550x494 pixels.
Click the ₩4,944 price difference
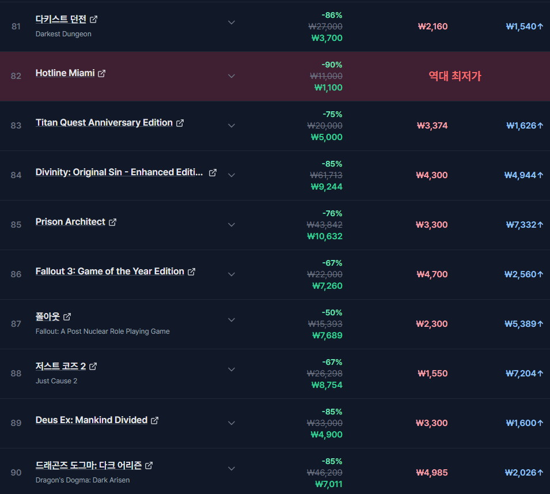[x=524, y=175]
